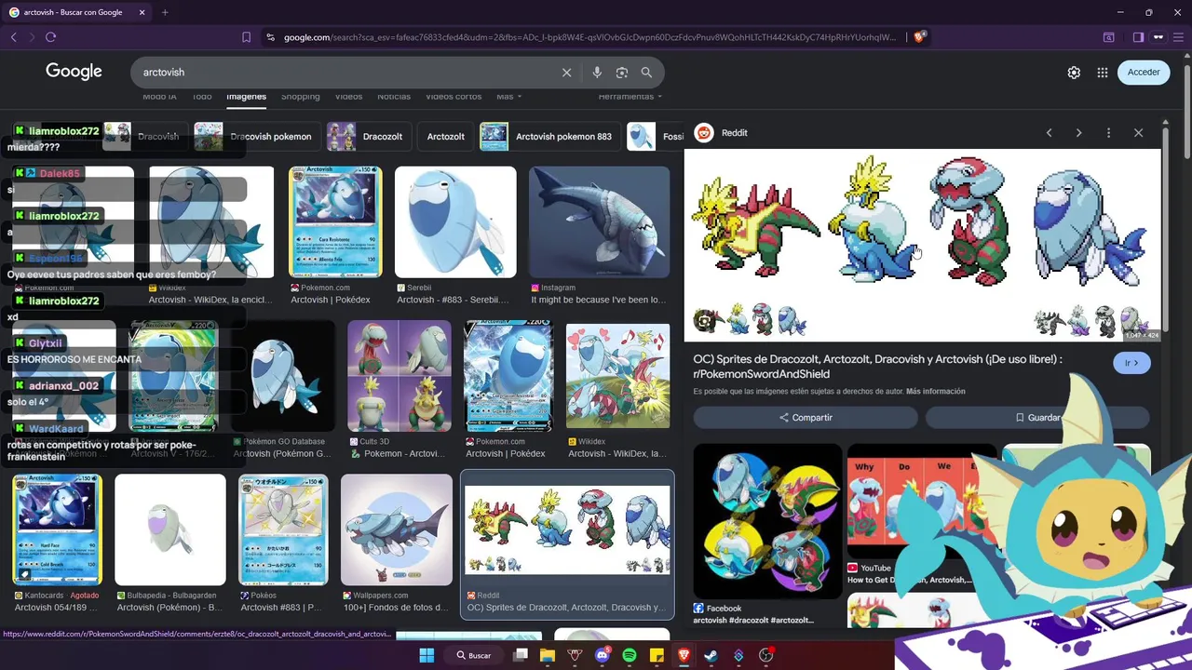Screen dimensions: 1192x670
Task: Click the Acceder sign-in button
Action: pos(1144,73)
